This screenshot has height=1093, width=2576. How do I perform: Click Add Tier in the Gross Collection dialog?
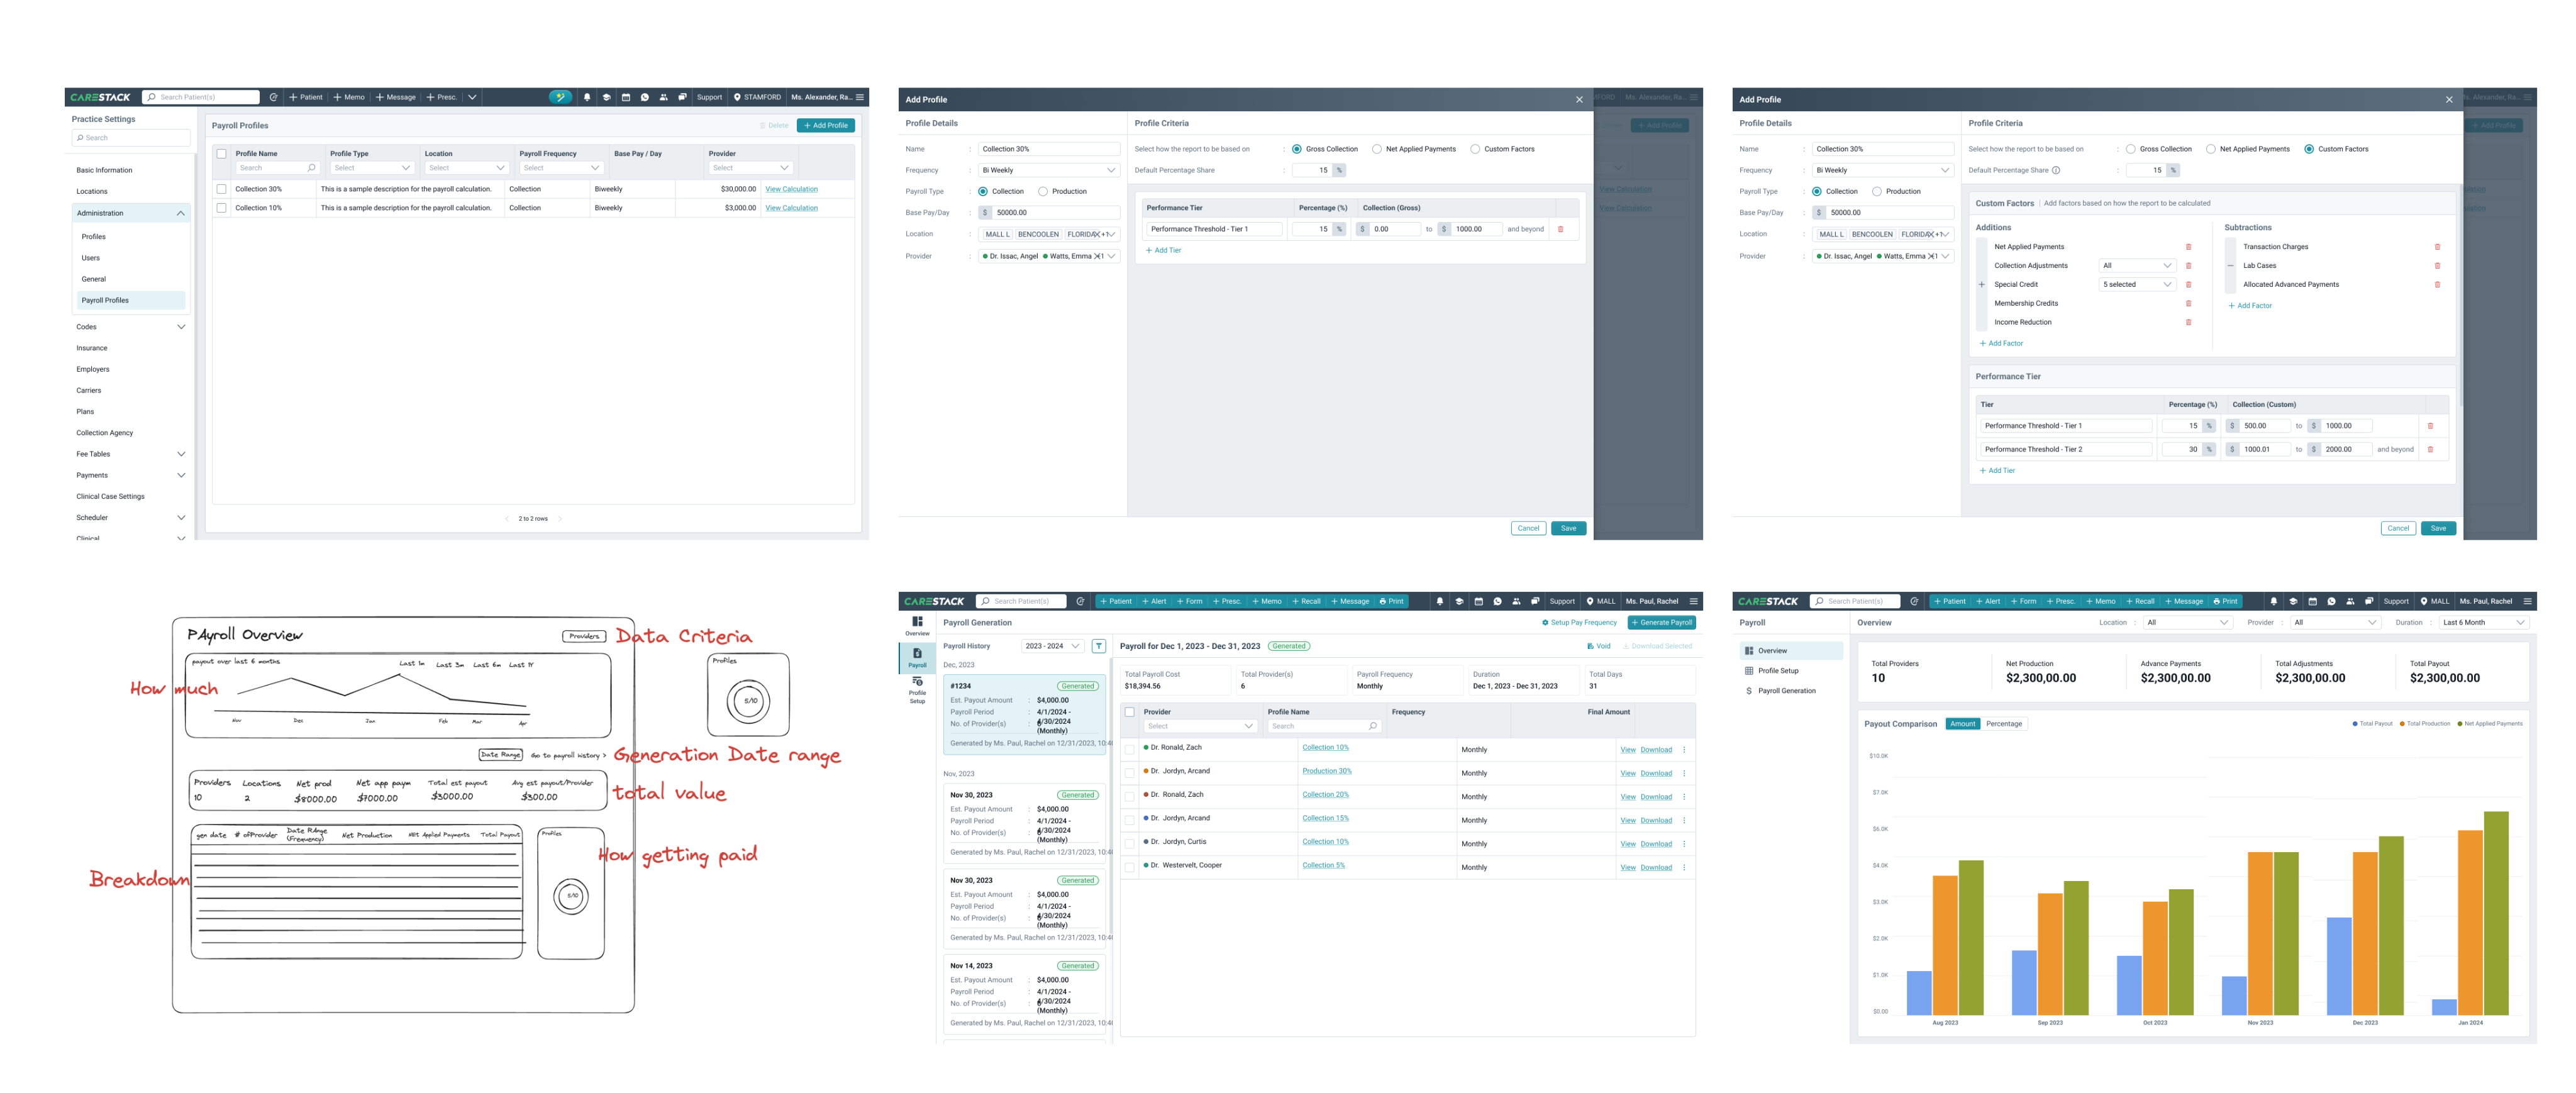click(x=1163, y=250)
